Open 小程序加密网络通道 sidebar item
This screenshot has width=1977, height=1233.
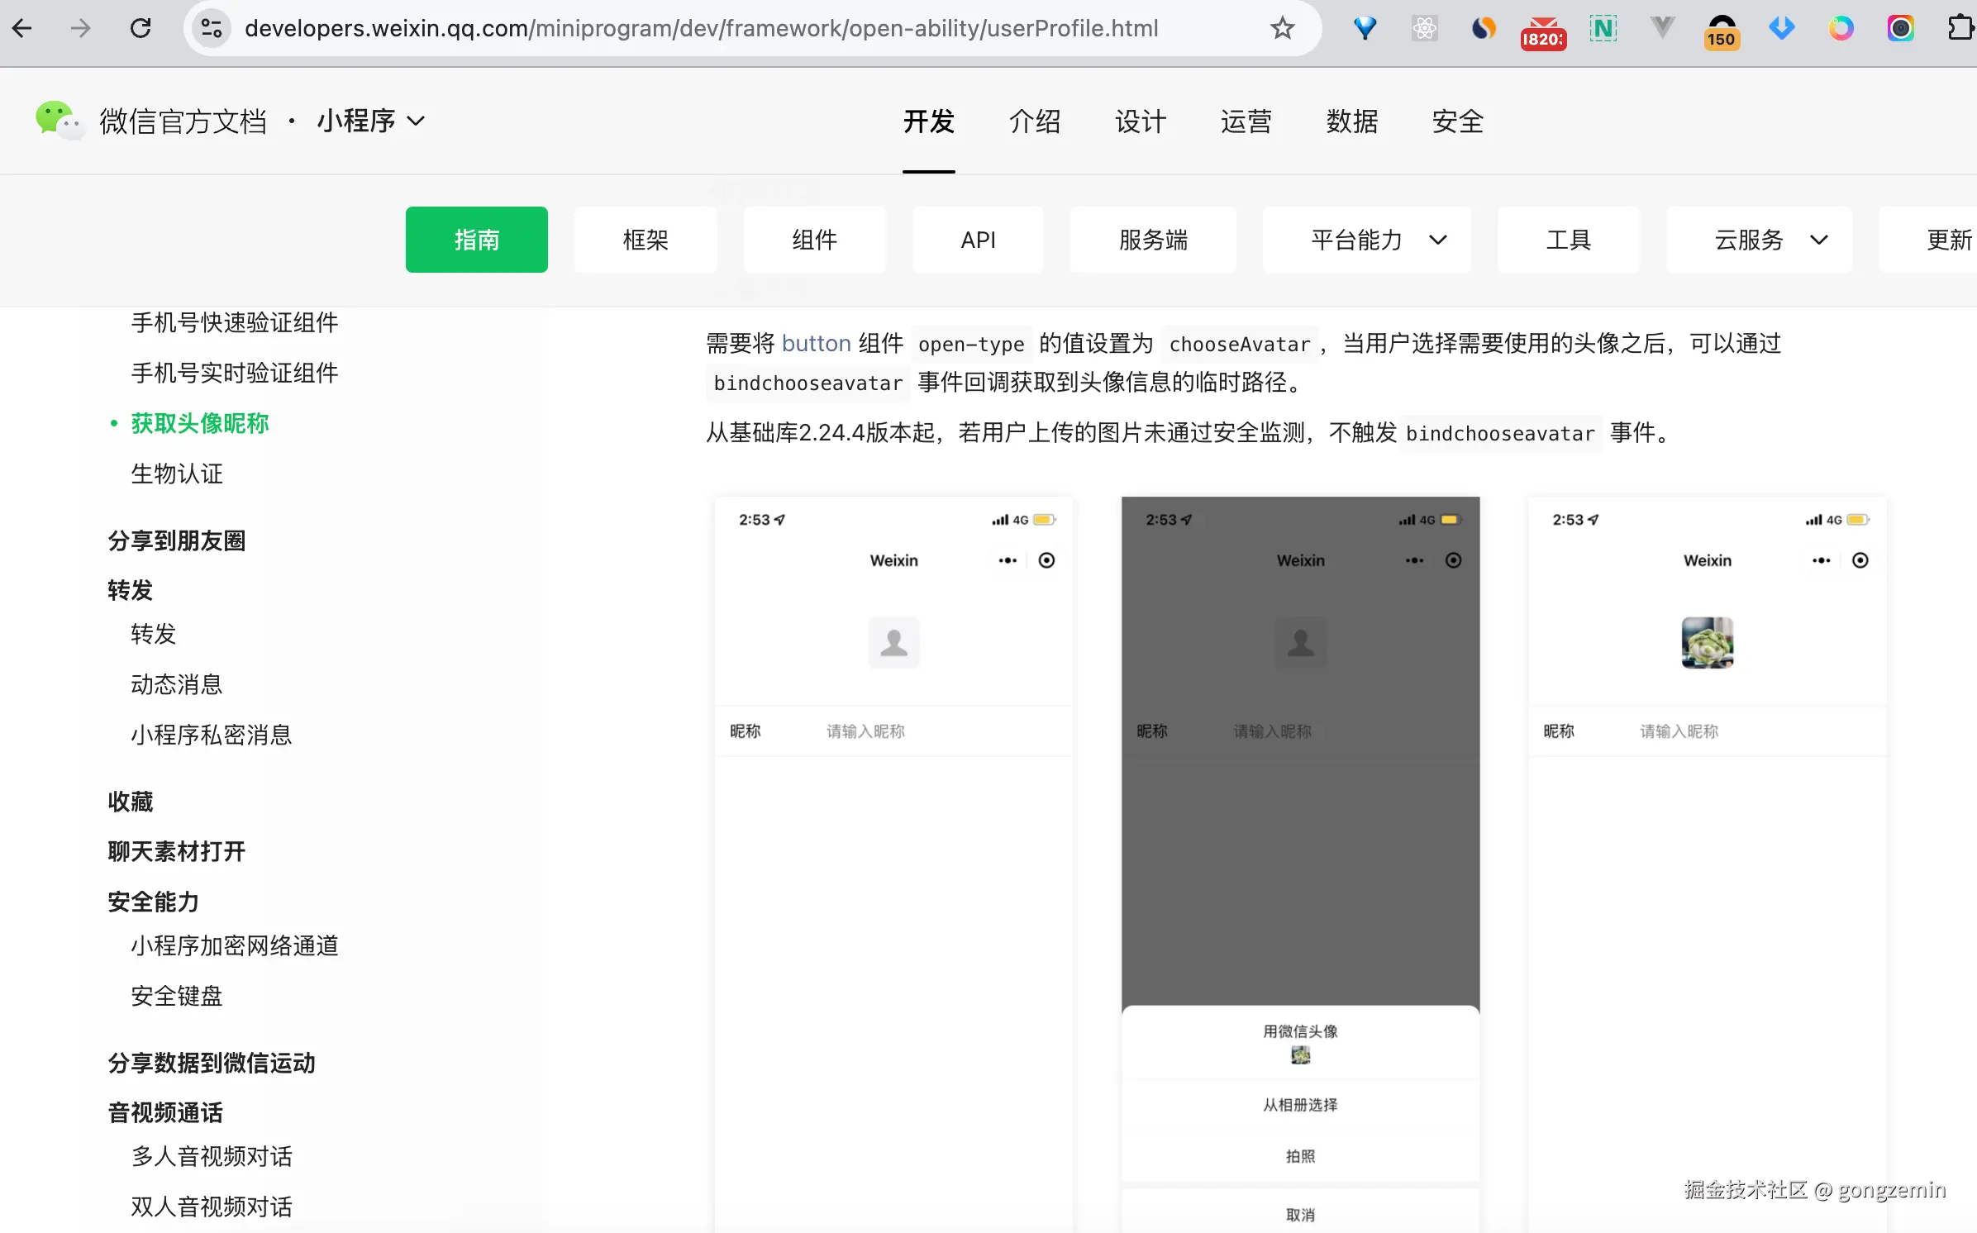[x=235, y=945]
